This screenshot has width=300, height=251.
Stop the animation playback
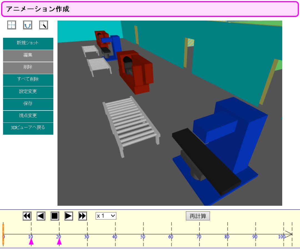(55, 216)
